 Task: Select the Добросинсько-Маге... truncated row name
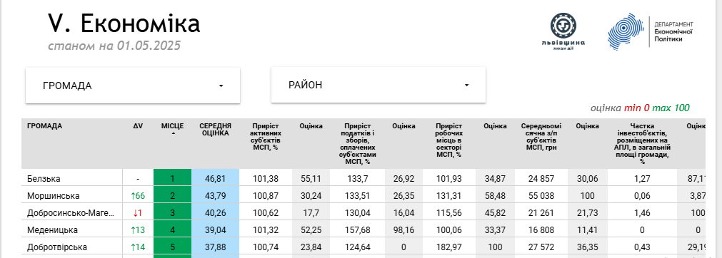(70, 213)
